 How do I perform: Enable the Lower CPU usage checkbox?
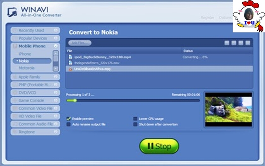pyautogui.click(x=135, y=119)
